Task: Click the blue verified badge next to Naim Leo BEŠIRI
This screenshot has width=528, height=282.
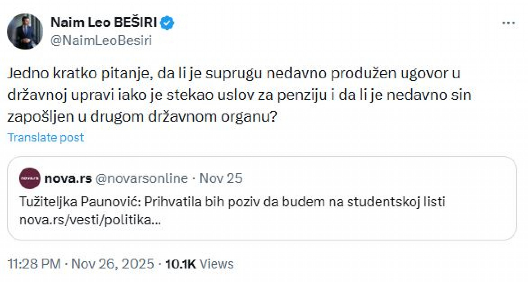Action: 167,23
